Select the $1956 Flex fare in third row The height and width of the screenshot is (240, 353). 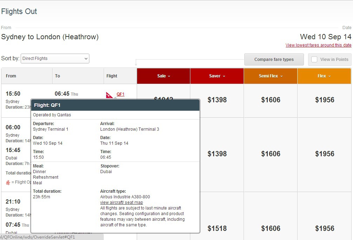324,228
